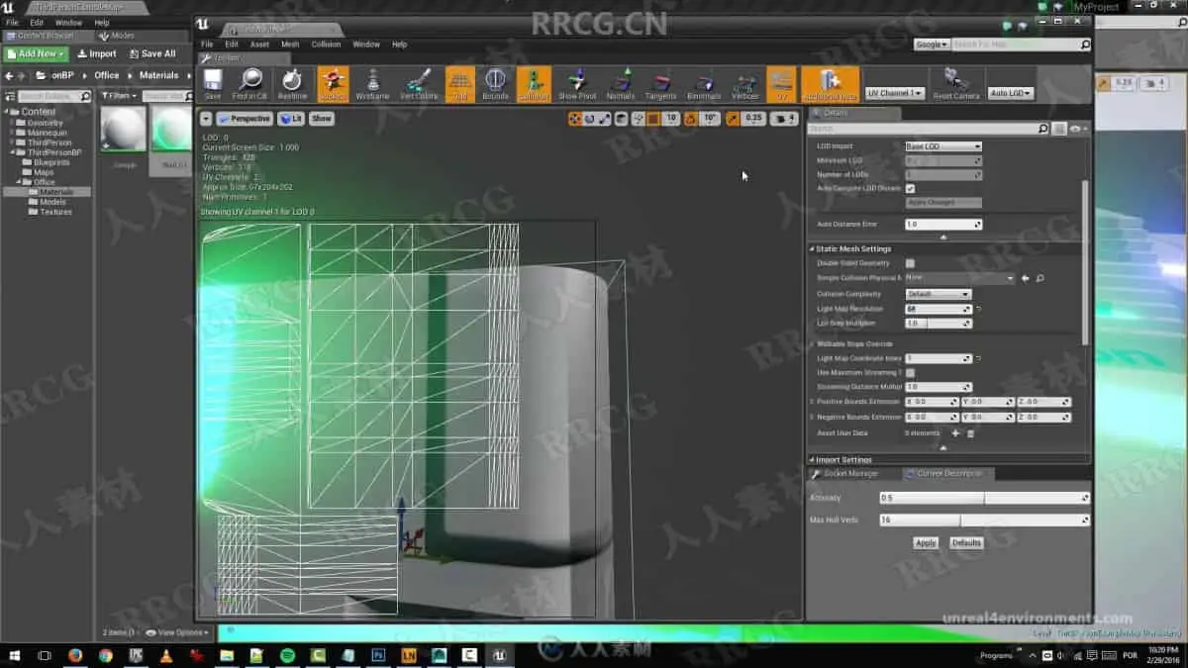Open the Collision menu
The width and height of the screenshot is (1188, 668).
[326, 45]
